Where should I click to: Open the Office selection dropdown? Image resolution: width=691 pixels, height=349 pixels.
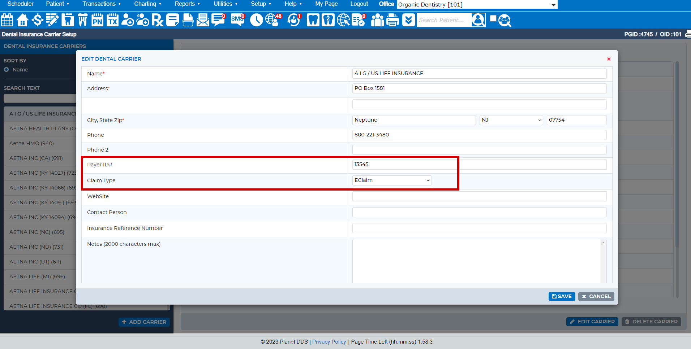477,5
